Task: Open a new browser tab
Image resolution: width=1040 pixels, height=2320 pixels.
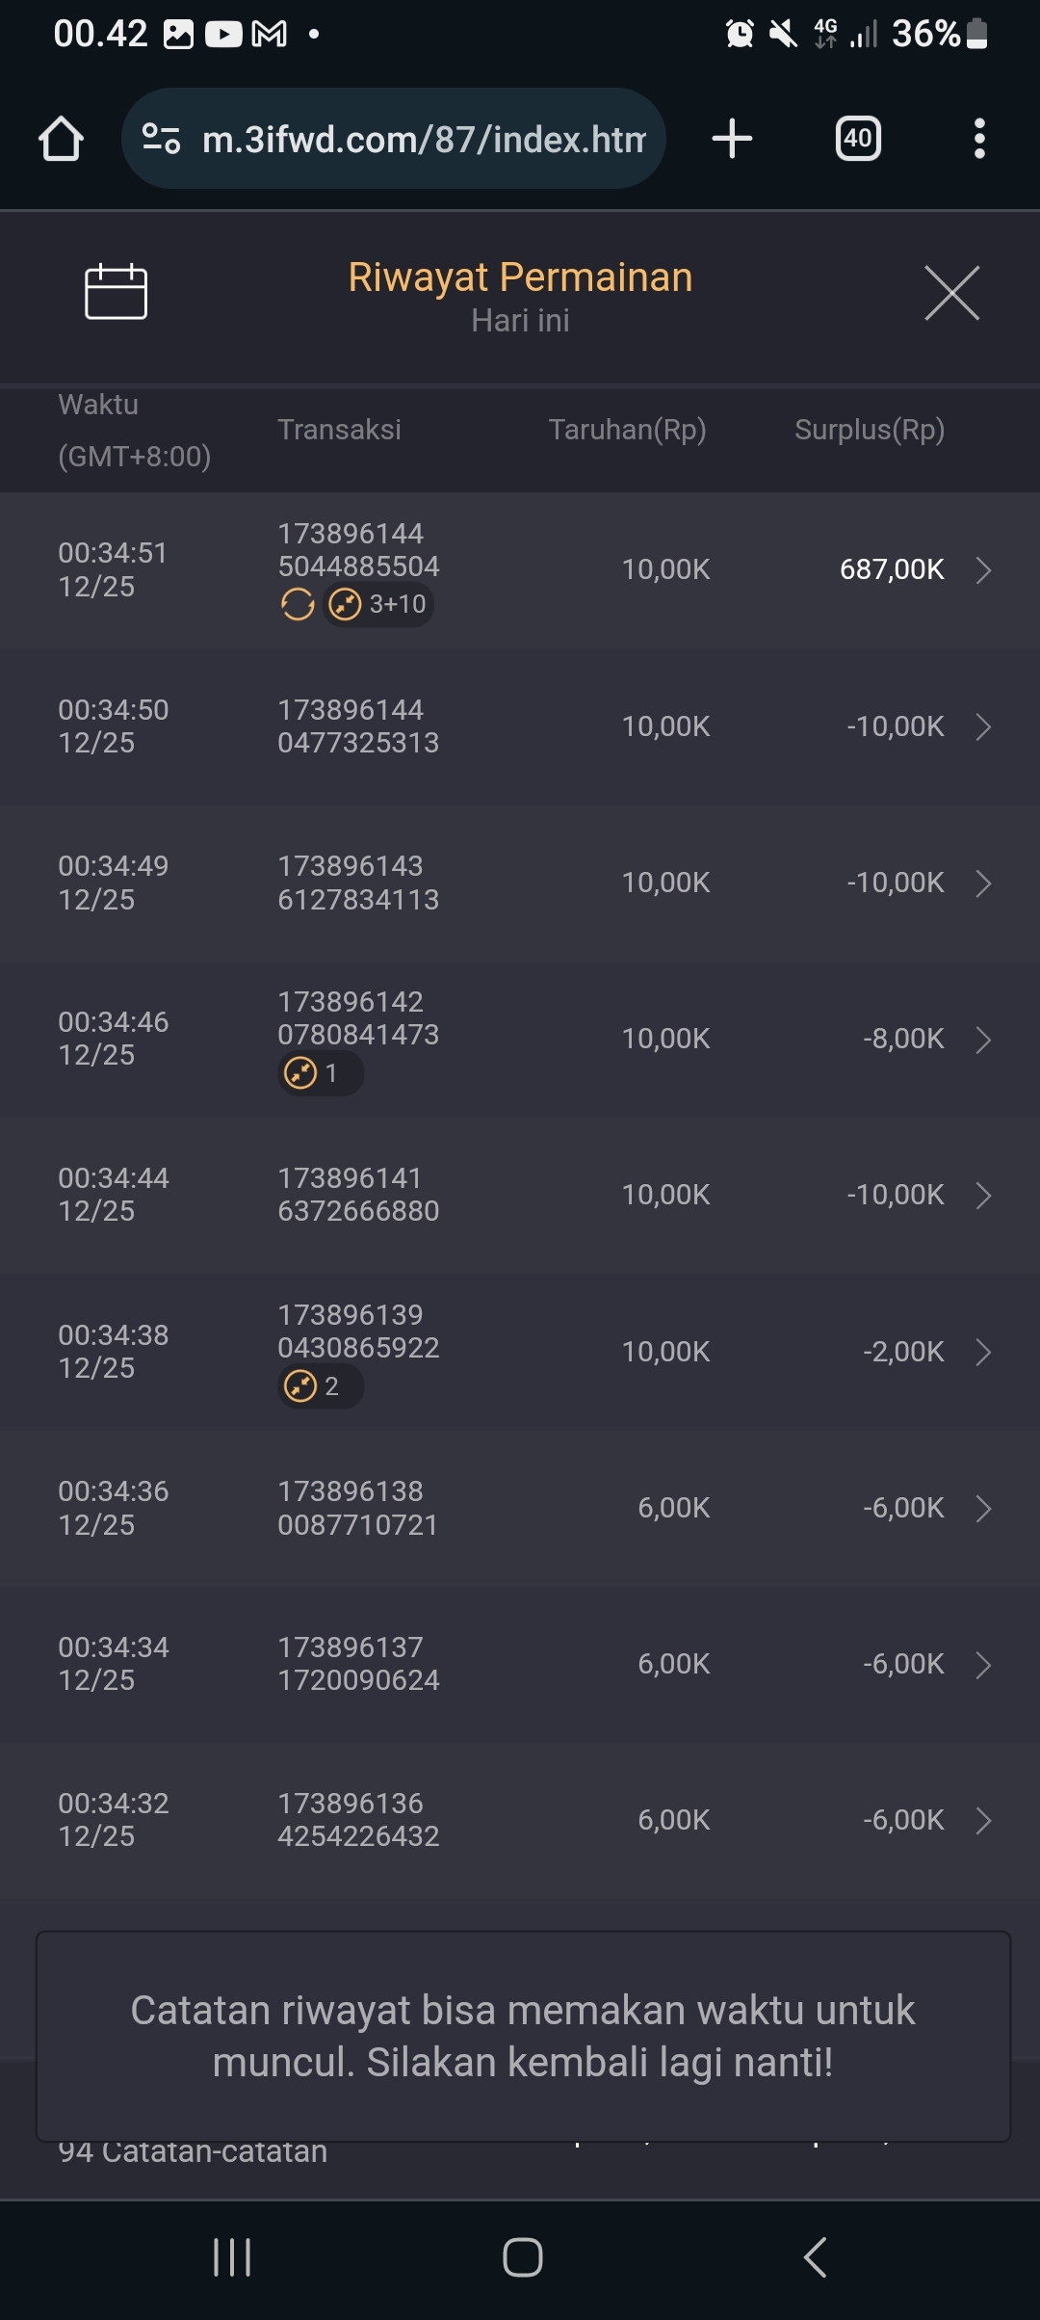Action: click(x=732, y=139)
